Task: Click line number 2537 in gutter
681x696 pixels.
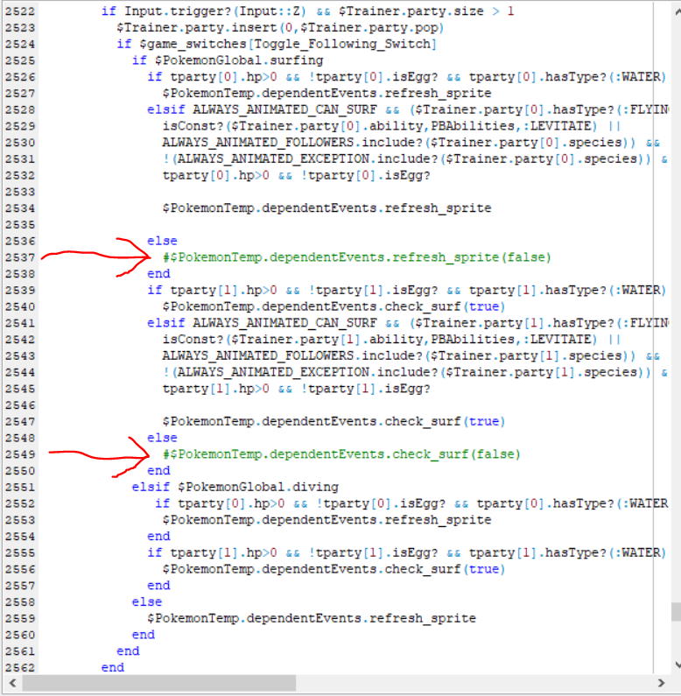Action: pyautogui.click(x=20, y=257)
